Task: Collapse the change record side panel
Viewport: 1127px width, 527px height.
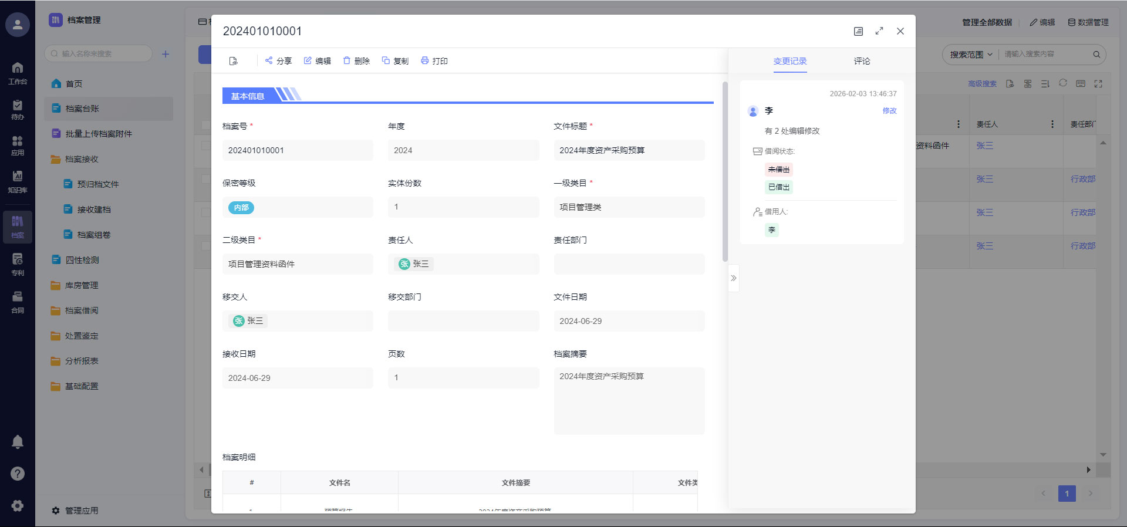Action: [734, 278]
